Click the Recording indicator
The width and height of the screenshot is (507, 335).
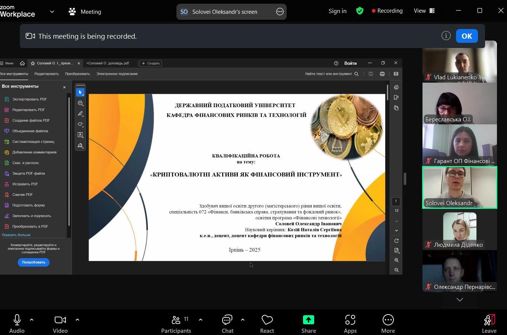tap(387, 11)
